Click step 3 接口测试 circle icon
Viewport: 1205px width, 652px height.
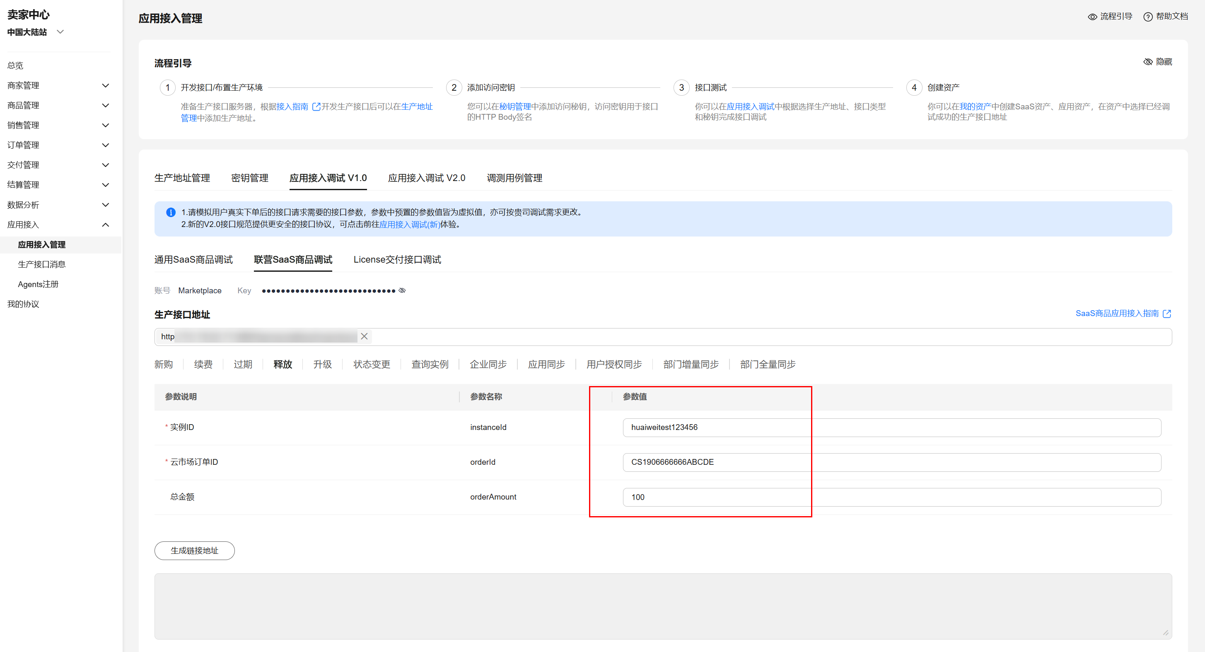(x=681, y=87)
